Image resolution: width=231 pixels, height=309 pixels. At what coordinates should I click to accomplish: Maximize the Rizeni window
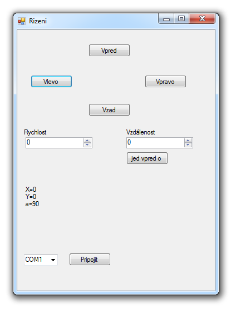point(181,19)
